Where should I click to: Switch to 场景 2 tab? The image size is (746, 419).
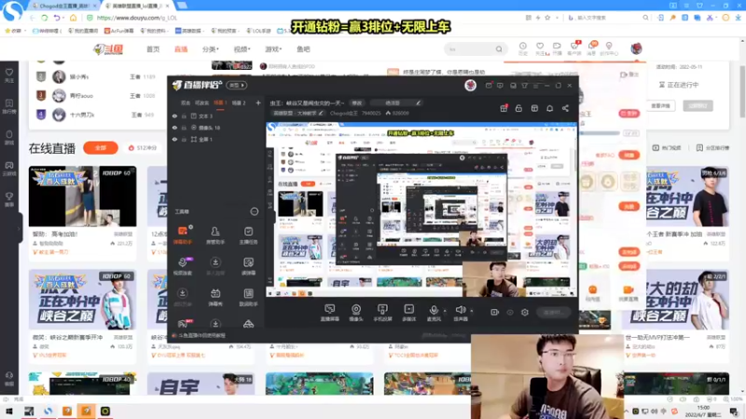(x=239, y=102)
